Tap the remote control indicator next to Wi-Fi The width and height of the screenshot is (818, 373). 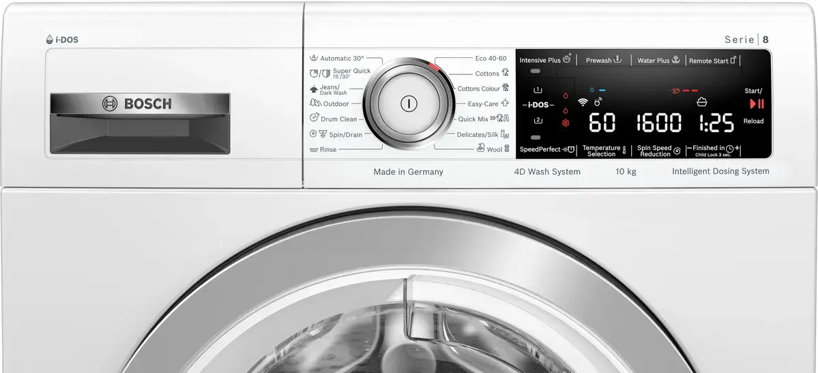click(x=598, y=101)
